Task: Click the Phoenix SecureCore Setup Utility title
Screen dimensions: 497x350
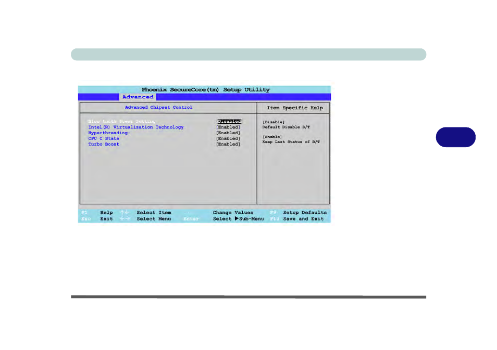Action: [205, 90]
